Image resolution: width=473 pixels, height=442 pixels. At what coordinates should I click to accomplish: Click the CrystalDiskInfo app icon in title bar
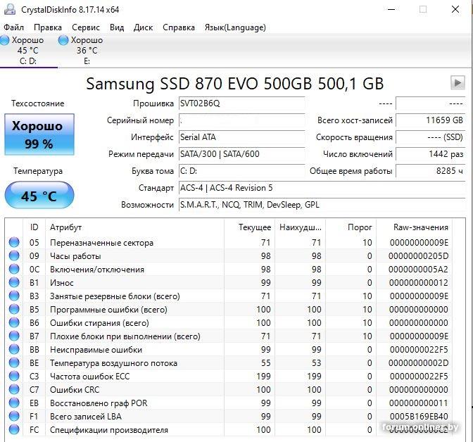coord(10,9)
